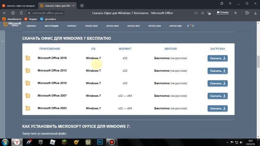Image resolution: width=260 pixels, height=146 pixels.
Task: Launch Half-Life from the taskbar
Action: [76, 142]
